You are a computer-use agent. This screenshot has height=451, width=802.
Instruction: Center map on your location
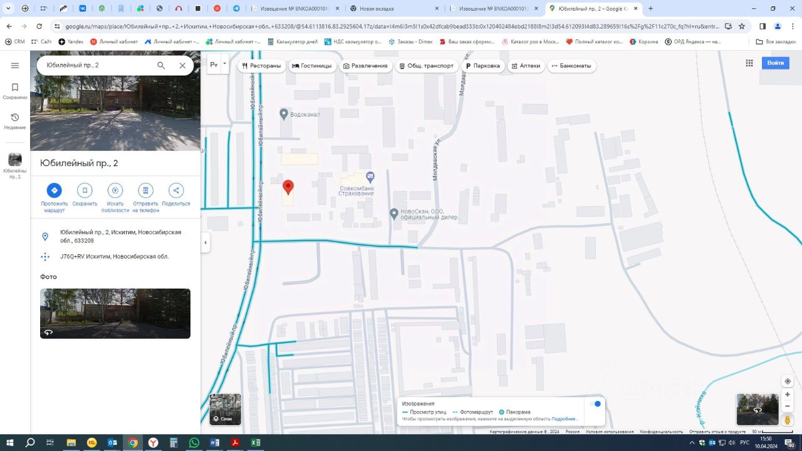click(788, 381)
